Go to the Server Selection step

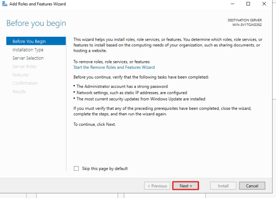pos(28,58)
